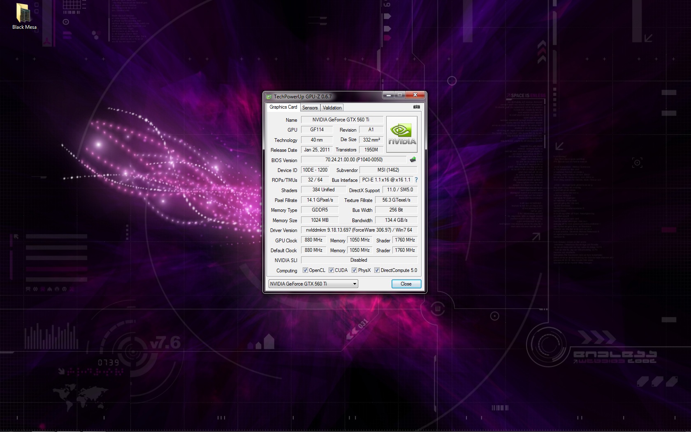Click the Pixel Fillrate value 14.1 GPixel/s

point(320,200)
